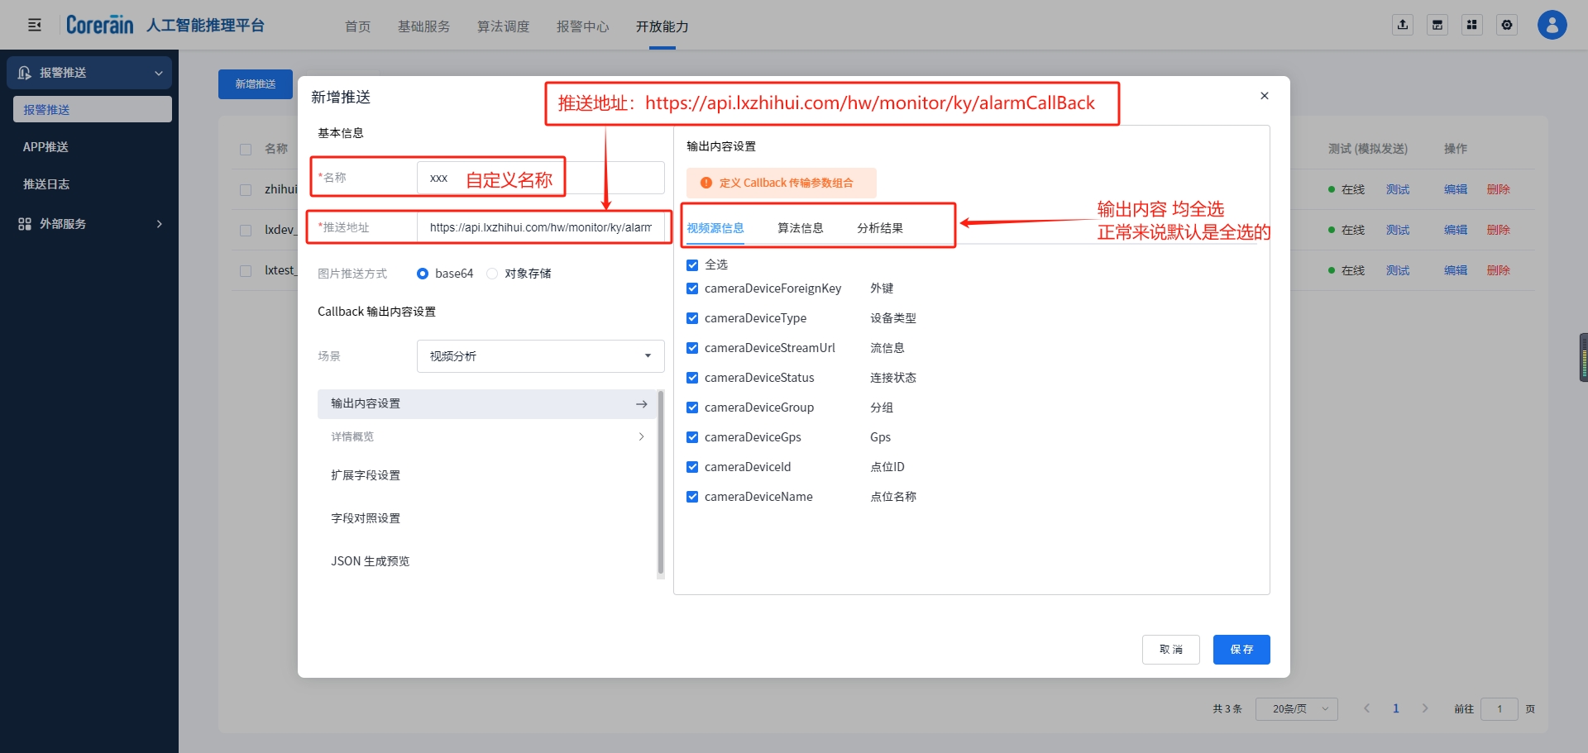Collapse the sidebar with the hamburger icon
Image resolution: width=1588 pixels, height=753 pixels.
pyautogui.click(x=35, y=25)
